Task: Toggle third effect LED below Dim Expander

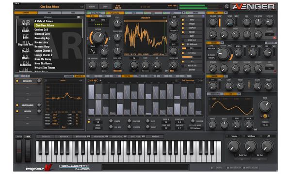Action: point(17,111)
